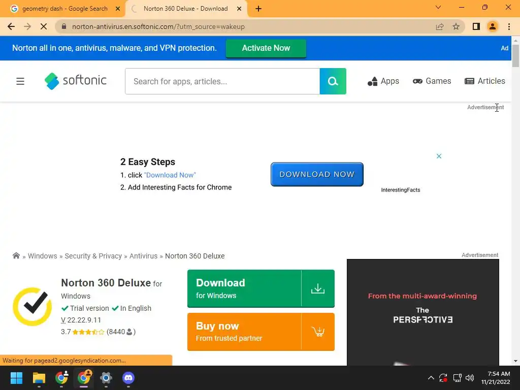Click the scrollbar down arrow
Image resolution: width=520 pixels, height=390 pixels.
pyautogui.click(x=515, y=361)
